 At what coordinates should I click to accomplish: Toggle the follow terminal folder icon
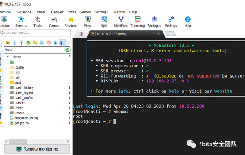(62, 42)
